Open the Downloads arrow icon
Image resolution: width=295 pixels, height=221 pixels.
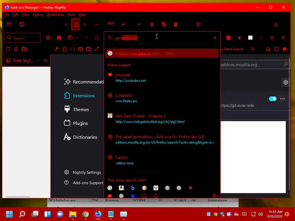(276, 24)
